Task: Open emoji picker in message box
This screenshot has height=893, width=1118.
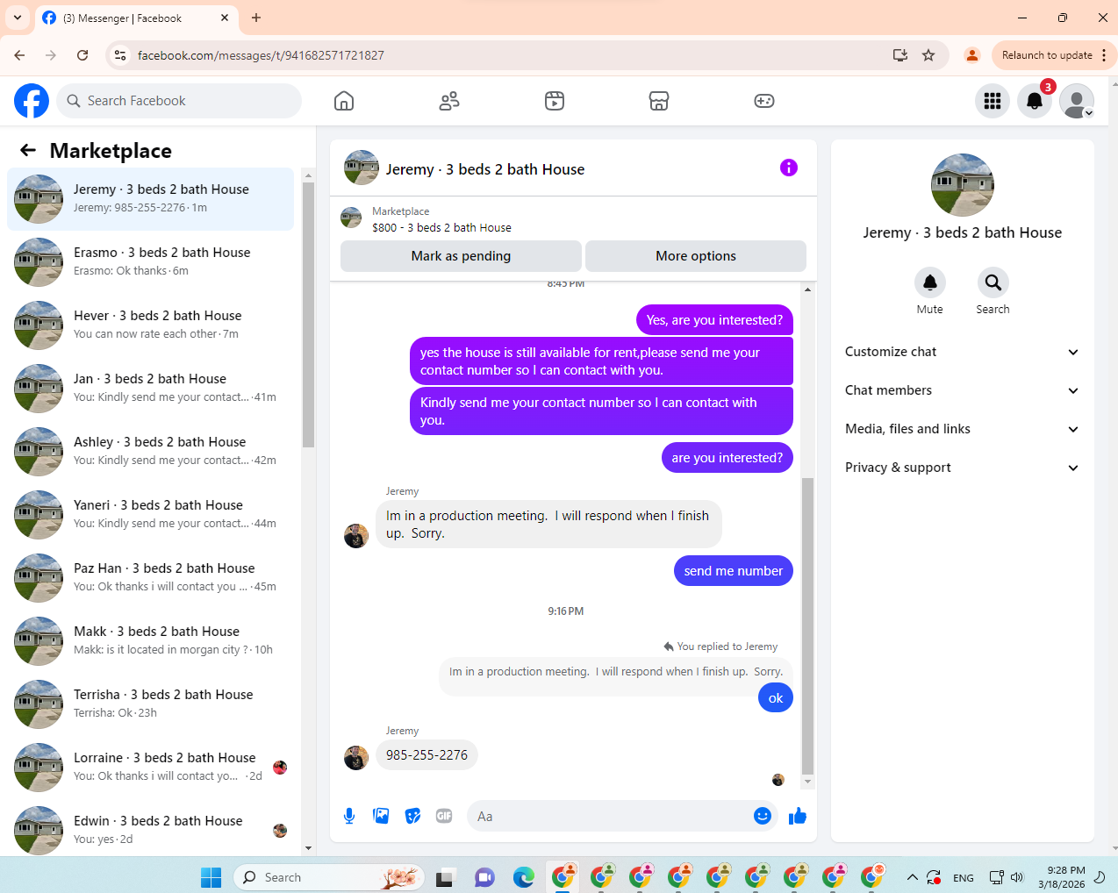Action: [x=763, y=816]
